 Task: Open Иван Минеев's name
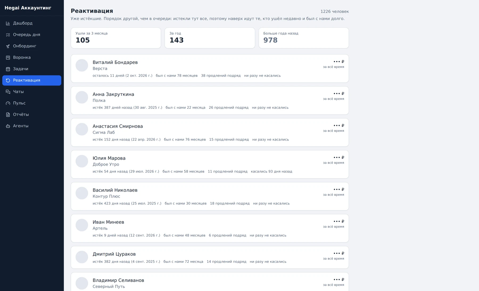[108, 222]
